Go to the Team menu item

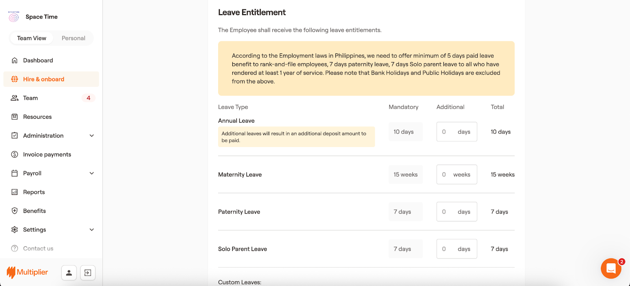point(30,98)
